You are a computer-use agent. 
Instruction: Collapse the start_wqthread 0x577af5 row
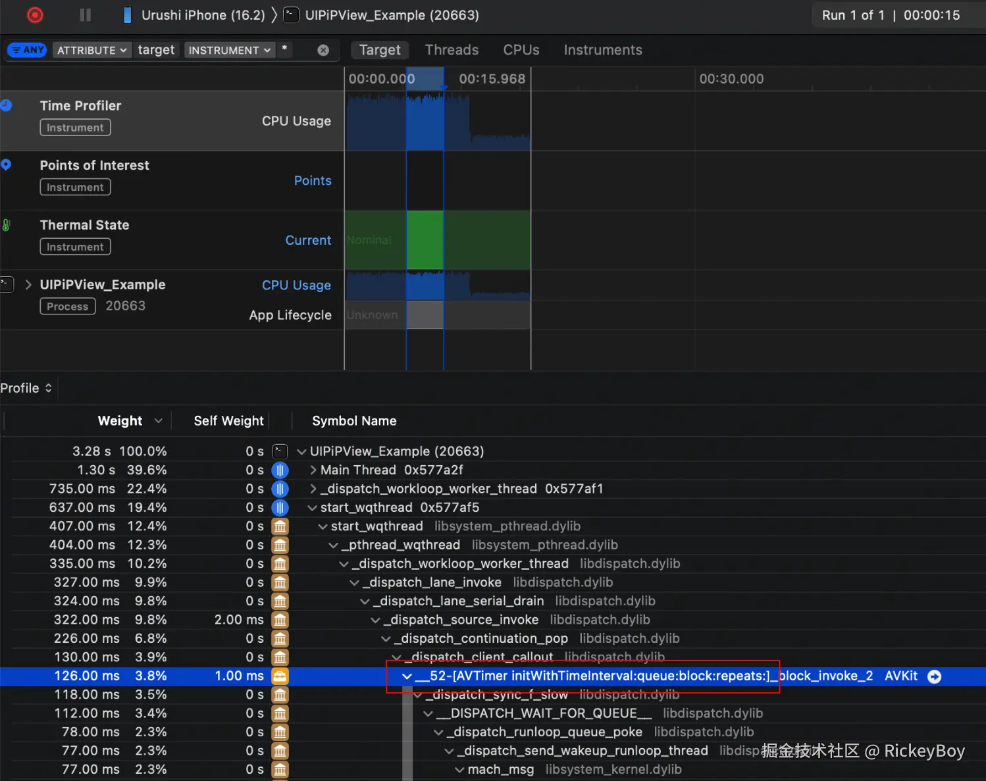[313, 507]
